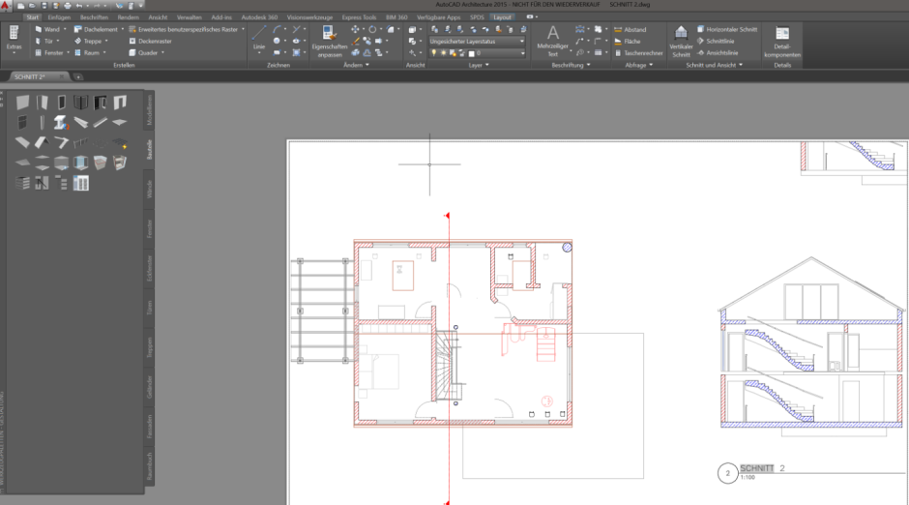Switch to the Einfügen ribbon tab

59,17
